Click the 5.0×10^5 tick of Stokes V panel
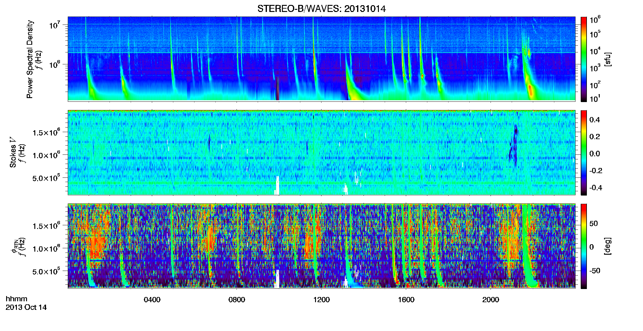This screenshot has height=331, width=643. point(46,178)
